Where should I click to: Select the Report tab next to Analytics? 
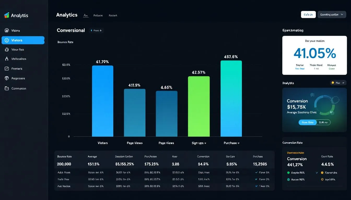(113, 15)
